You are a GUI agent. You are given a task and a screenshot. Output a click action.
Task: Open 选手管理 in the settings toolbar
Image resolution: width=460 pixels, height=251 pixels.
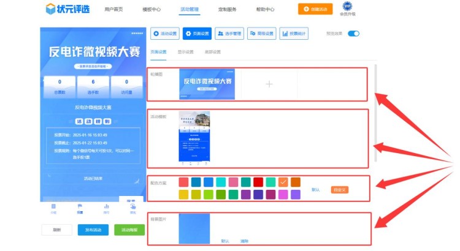229,34
